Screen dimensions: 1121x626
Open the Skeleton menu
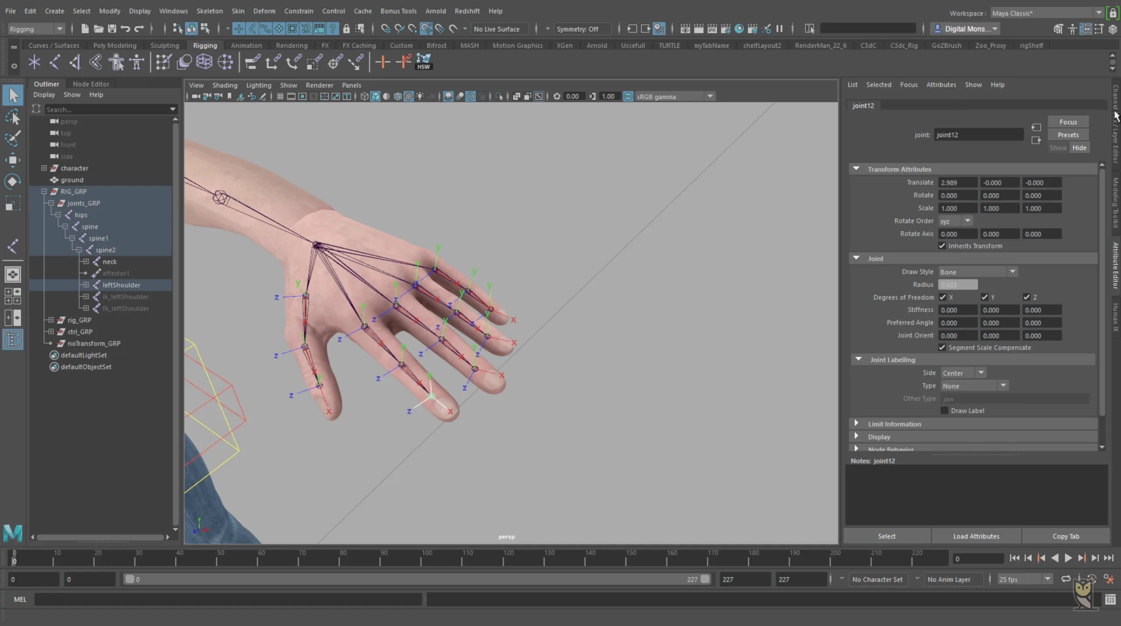[x=209, y=11]
